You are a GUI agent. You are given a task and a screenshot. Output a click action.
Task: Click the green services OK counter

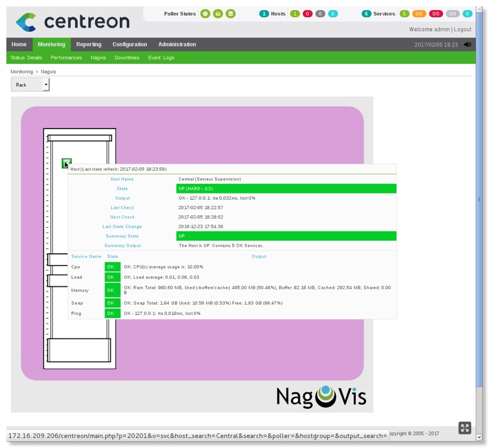coord(404,14)
